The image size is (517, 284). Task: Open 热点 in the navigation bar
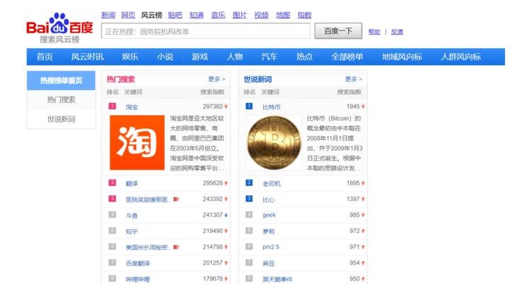304,57
